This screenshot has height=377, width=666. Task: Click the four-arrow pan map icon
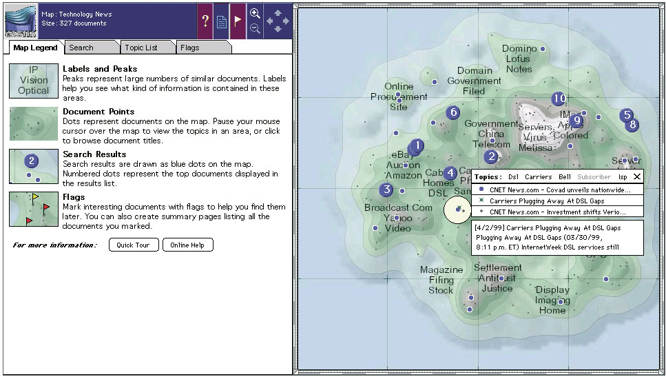coord(278,21)
